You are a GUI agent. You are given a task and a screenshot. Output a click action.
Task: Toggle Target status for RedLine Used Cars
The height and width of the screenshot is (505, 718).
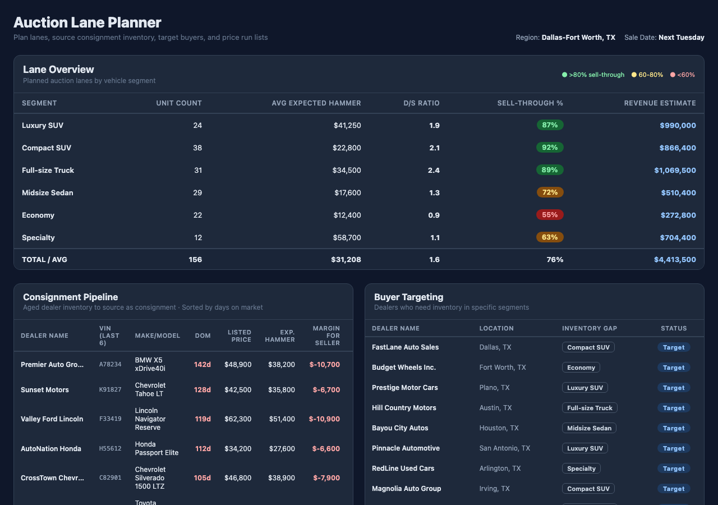[674, 468]
